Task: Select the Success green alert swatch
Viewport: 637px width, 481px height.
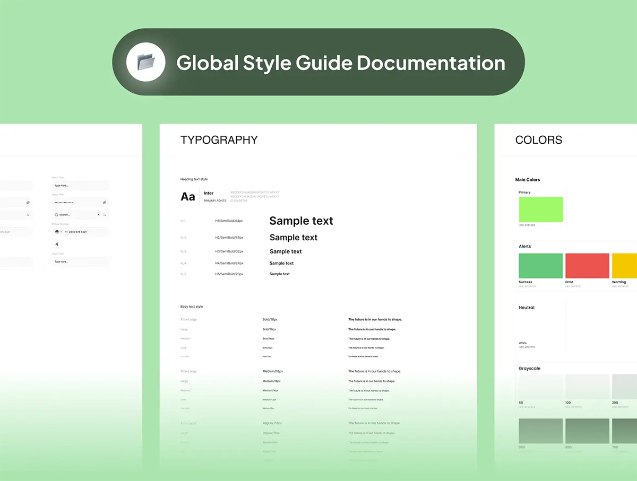Action: [x=540, y=266]
